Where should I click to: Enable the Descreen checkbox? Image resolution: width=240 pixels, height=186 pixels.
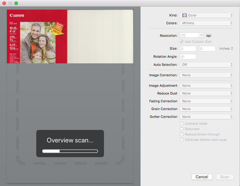pyautogui.click(x=182, y=129)
